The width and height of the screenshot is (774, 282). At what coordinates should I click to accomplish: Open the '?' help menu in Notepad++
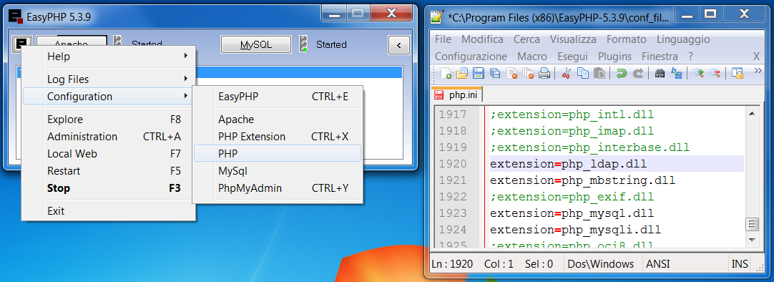[690, 57]
